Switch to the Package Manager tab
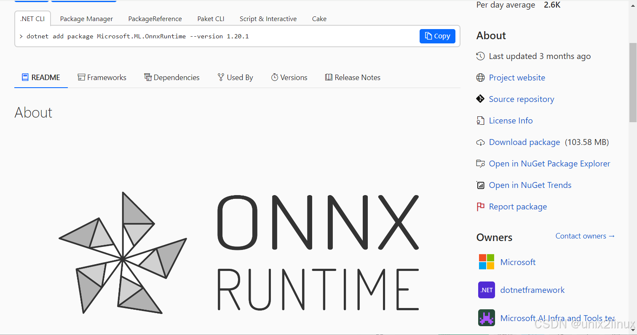 click(86, 19)
